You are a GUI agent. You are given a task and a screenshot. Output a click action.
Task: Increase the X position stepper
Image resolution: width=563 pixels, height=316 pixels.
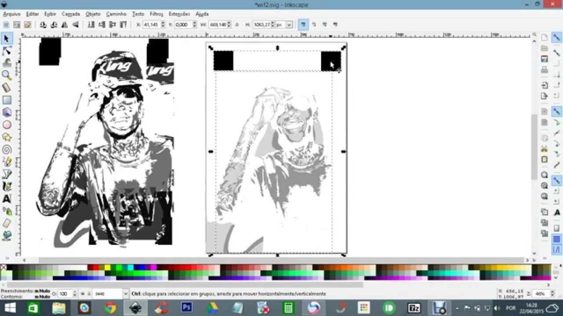tap(163, 23)
